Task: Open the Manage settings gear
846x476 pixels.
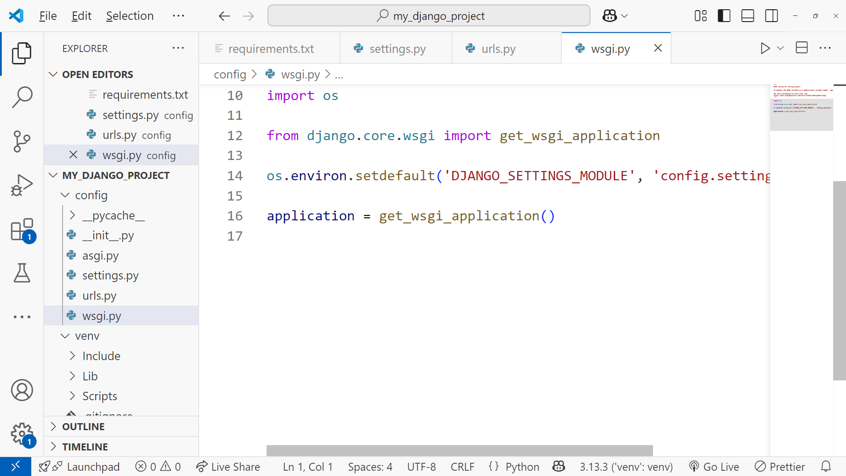Action: point(22,434)
